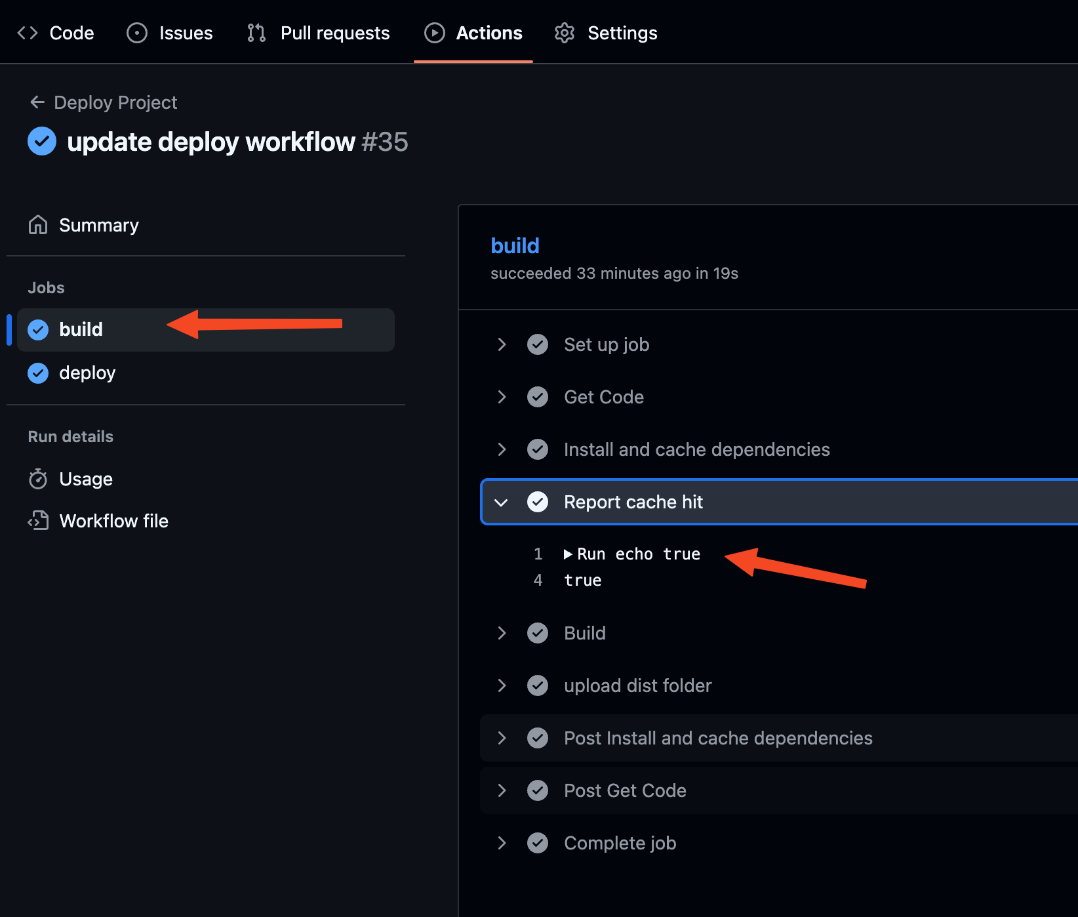Expand the Run echo true log line
Screen dimensions: 1078x917
(x=568, y=554)
